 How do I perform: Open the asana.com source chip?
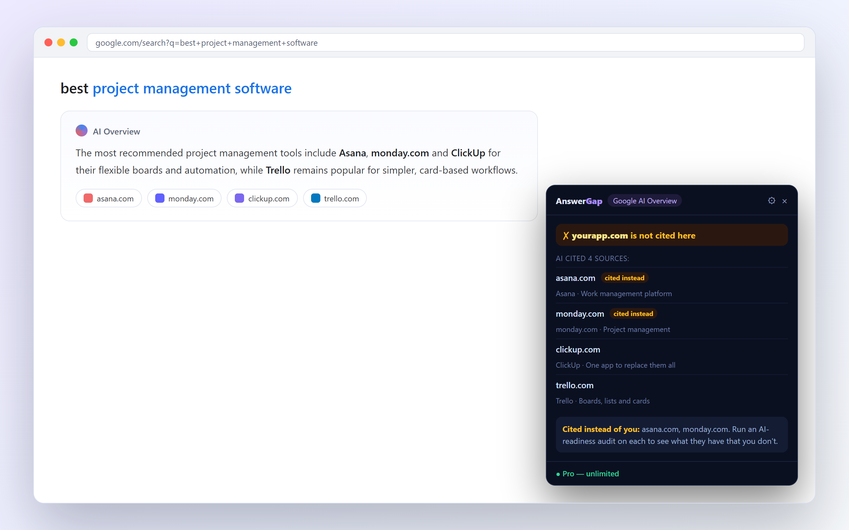point(109,198)
